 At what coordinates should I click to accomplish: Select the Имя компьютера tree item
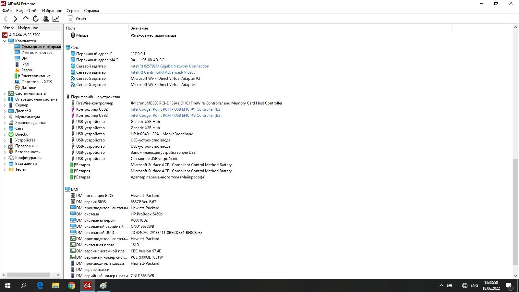pyautogui.click(x=37, y=53)
